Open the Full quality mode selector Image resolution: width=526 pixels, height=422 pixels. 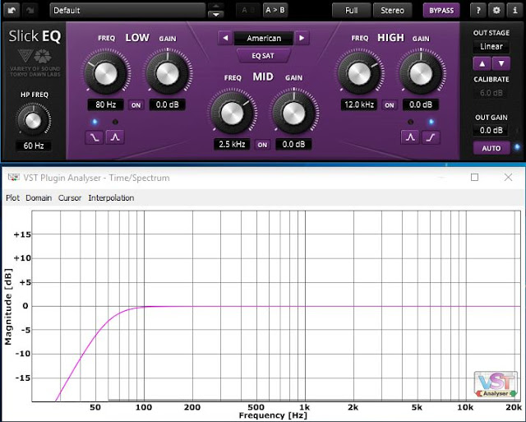352,11
